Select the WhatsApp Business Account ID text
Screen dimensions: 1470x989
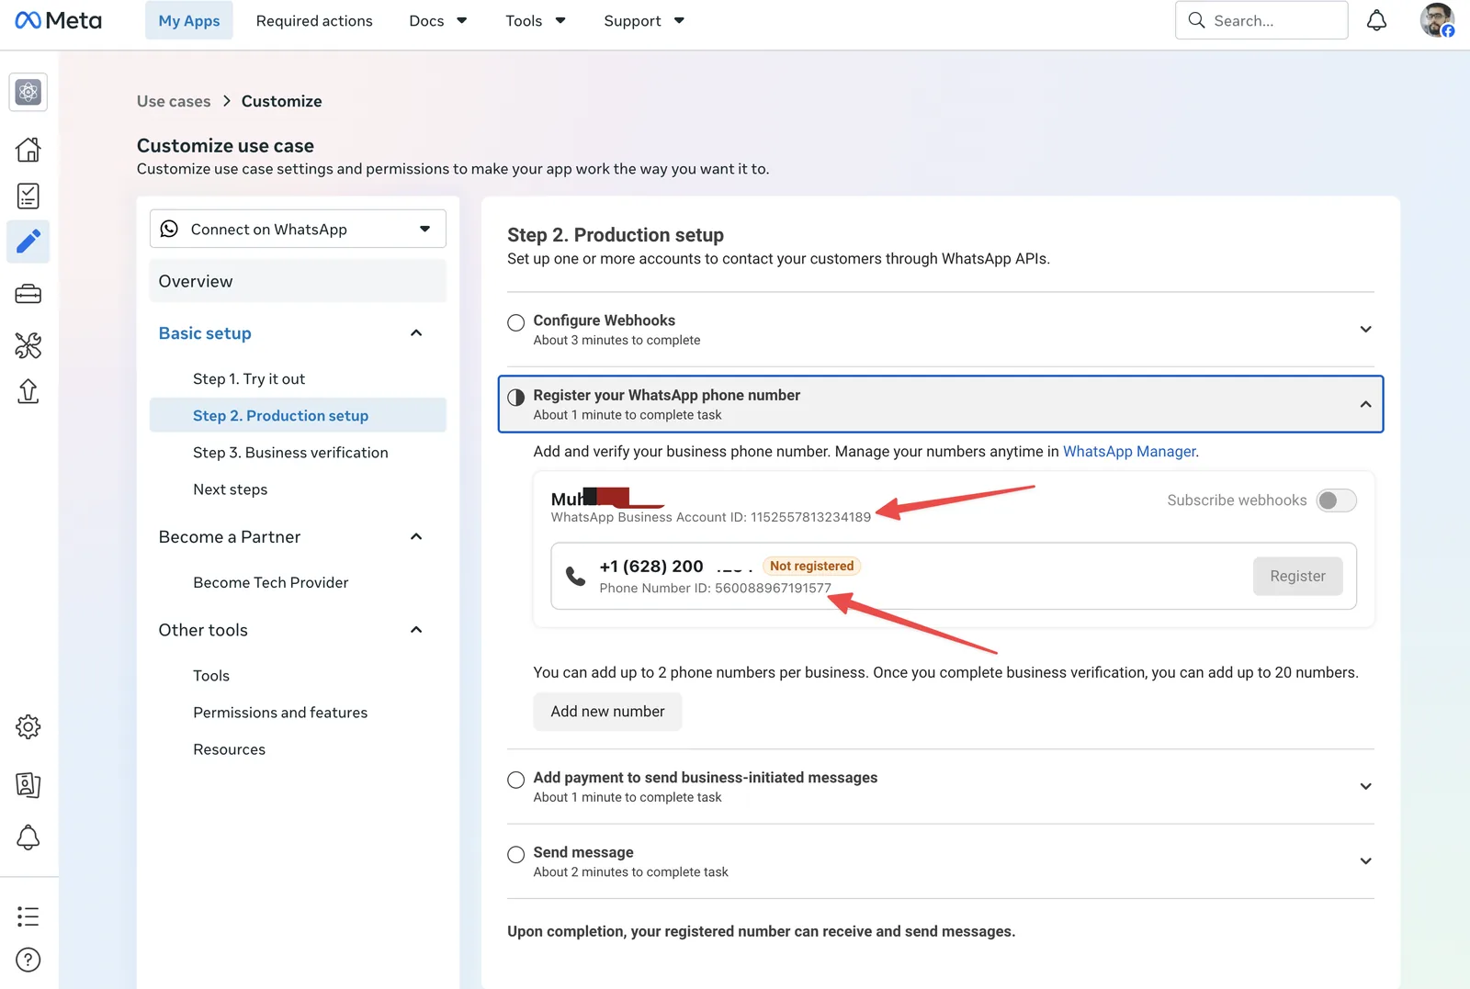click(x=711, y=517)
